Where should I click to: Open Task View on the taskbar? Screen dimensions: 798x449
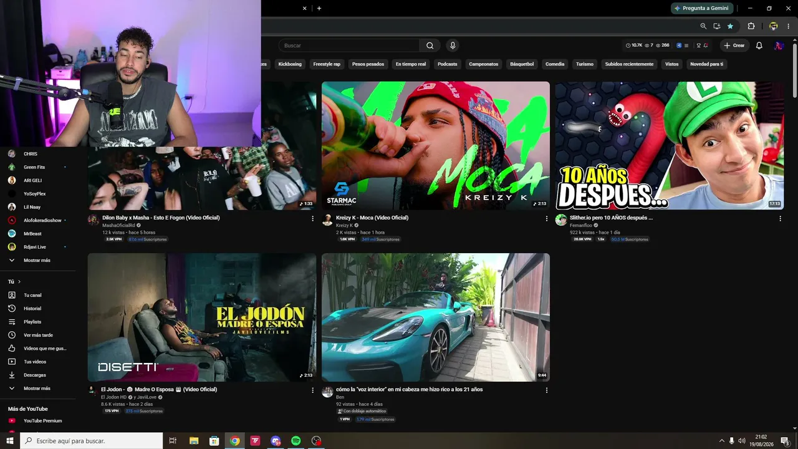point(173,441)
